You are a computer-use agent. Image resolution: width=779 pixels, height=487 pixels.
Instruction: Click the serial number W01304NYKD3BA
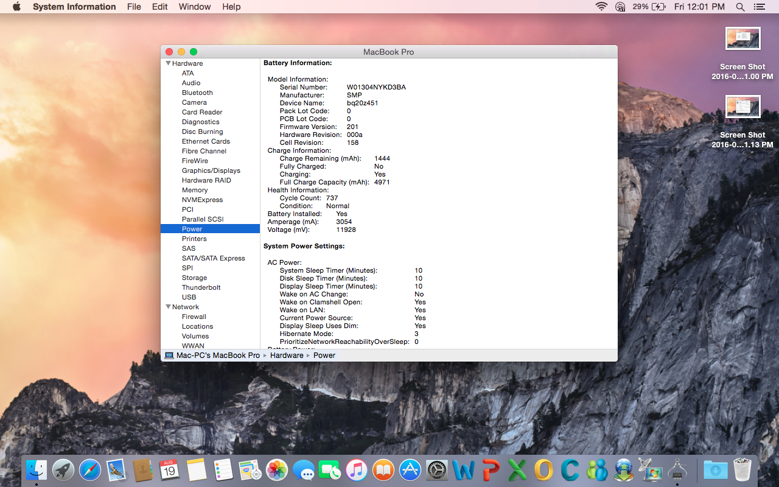coord(376,87)
